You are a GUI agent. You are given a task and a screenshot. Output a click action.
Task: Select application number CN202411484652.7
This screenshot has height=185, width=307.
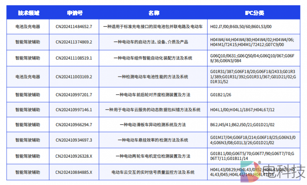74,27
